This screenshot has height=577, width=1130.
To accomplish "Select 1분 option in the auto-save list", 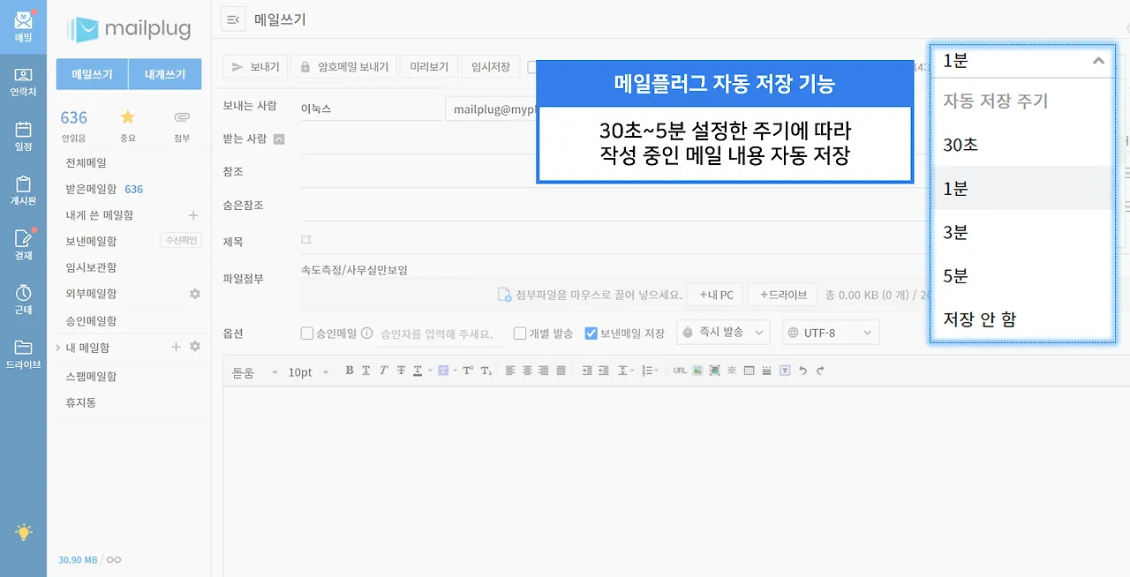I will 1022,188.
